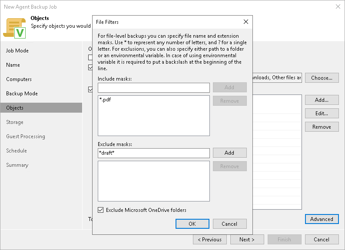Close the File Filters dialog

(x=246, y=22)
